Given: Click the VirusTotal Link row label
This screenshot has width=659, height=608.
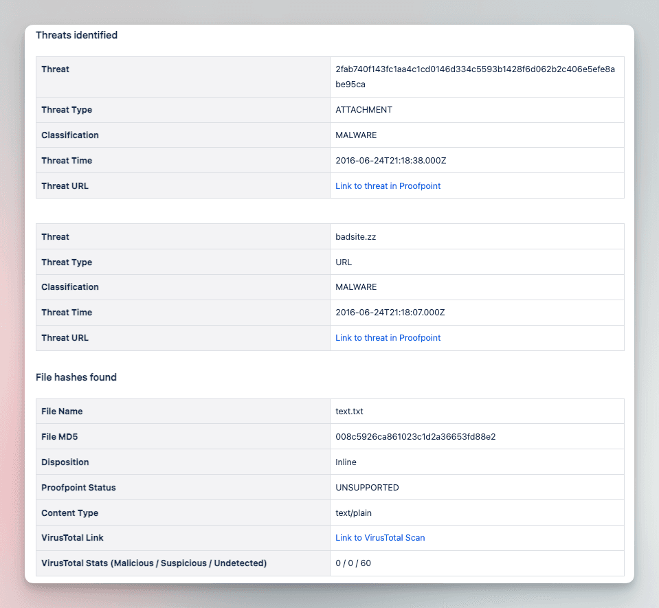Looking at the screenshot, I should click(x=72, y=538).
